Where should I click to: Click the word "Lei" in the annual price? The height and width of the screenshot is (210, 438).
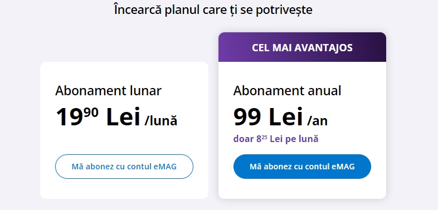(286, 117)
